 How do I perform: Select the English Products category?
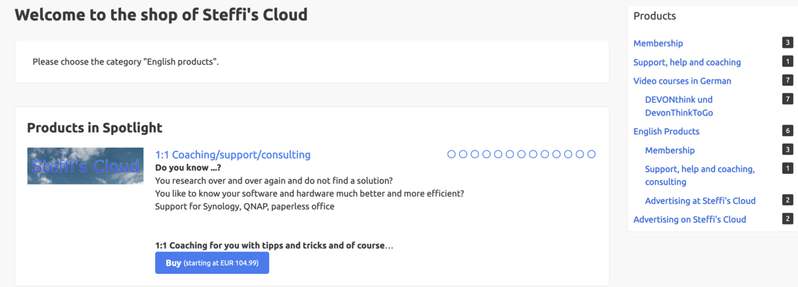coord(666,132)
